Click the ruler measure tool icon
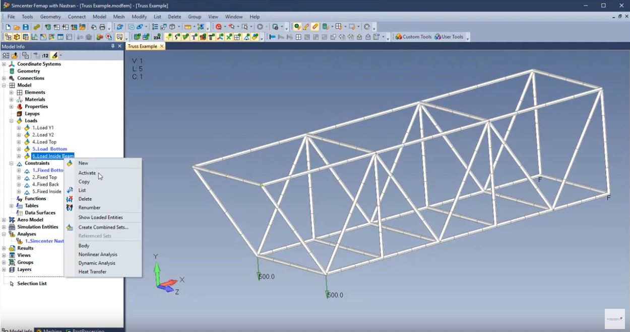 188,27
